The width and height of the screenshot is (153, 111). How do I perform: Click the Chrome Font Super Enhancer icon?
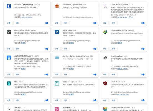coord(57,6)
